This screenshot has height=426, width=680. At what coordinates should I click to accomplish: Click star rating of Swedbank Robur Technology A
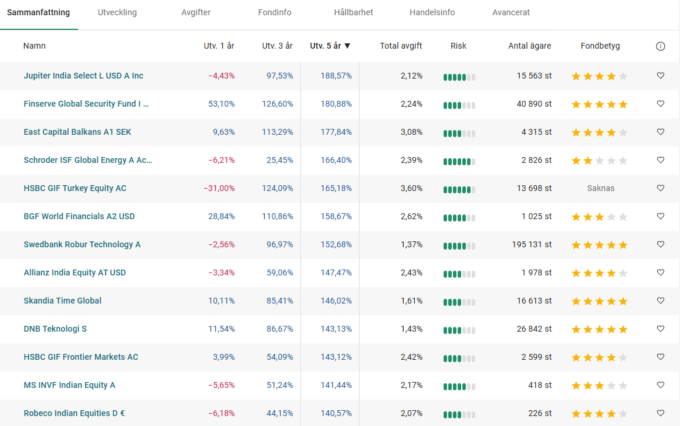[600, 245]
